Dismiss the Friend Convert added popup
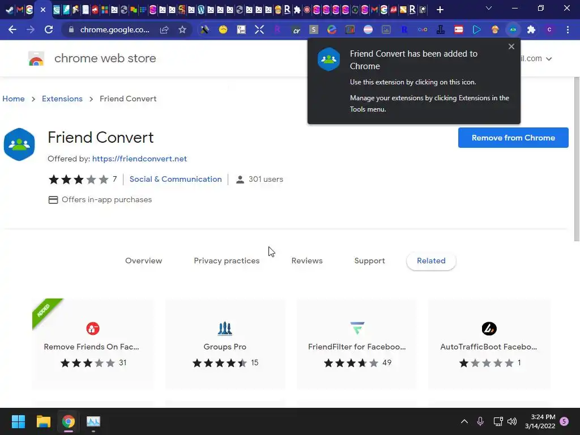This screenshot has height=435, width=580. pos(511,46)
